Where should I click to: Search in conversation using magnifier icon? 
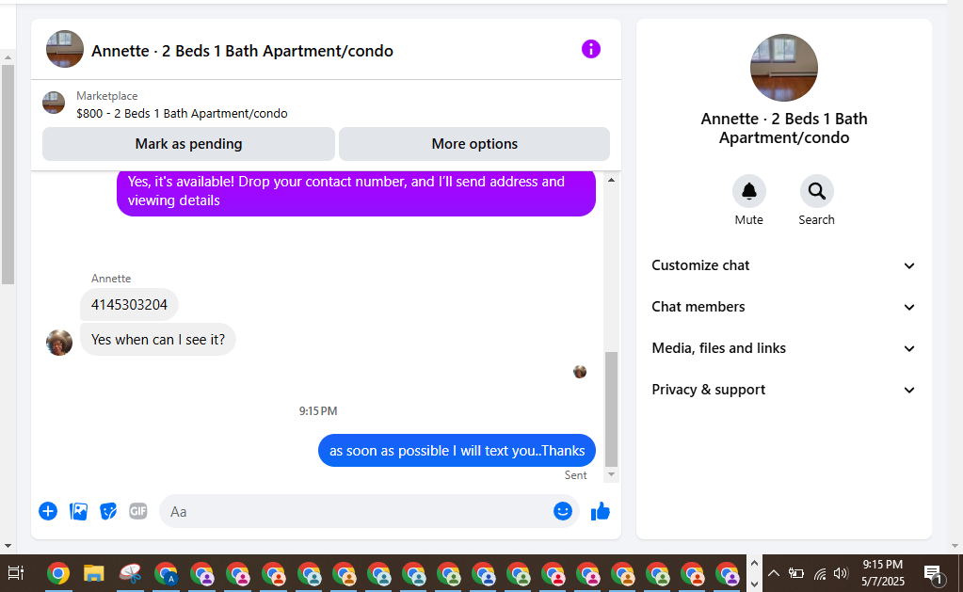point(816,191)
